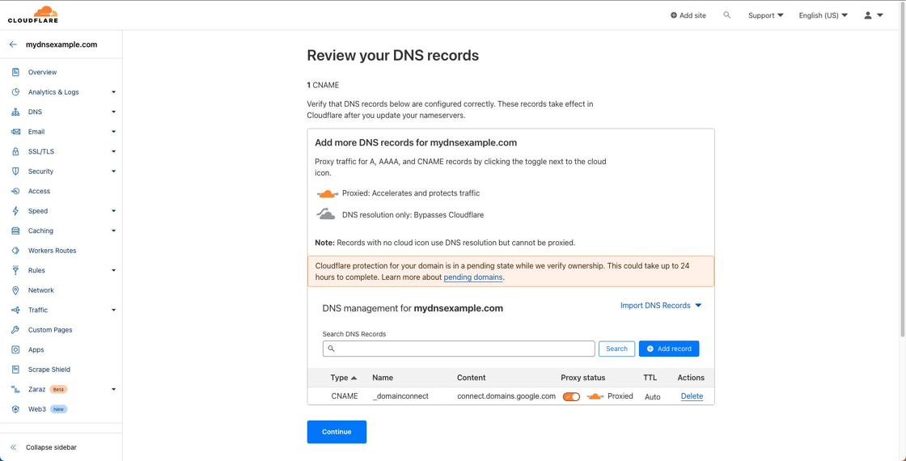Click the Search button for DNS records

pos(616,349)
